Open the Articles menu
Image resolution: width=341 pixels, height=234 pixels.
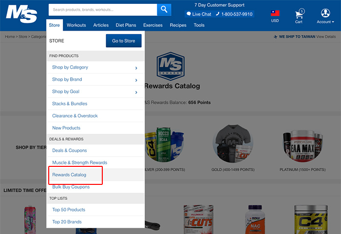101,25
